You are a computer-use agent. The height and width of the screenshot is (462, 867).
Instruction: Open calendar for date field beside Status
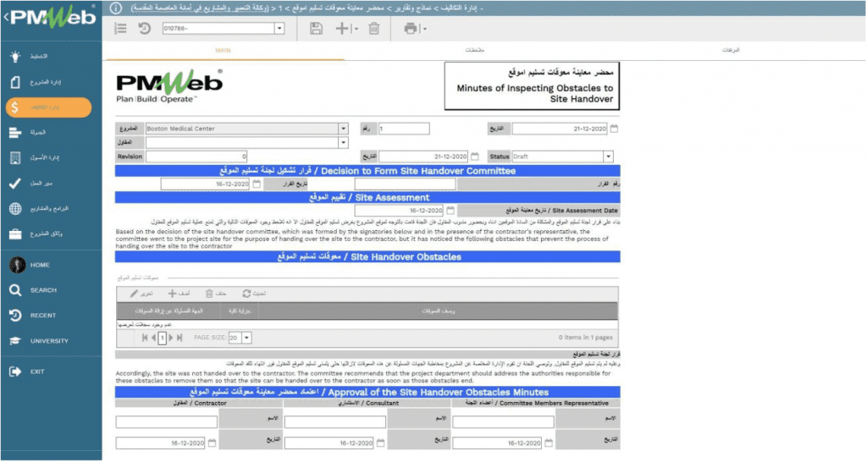[474, 157]
